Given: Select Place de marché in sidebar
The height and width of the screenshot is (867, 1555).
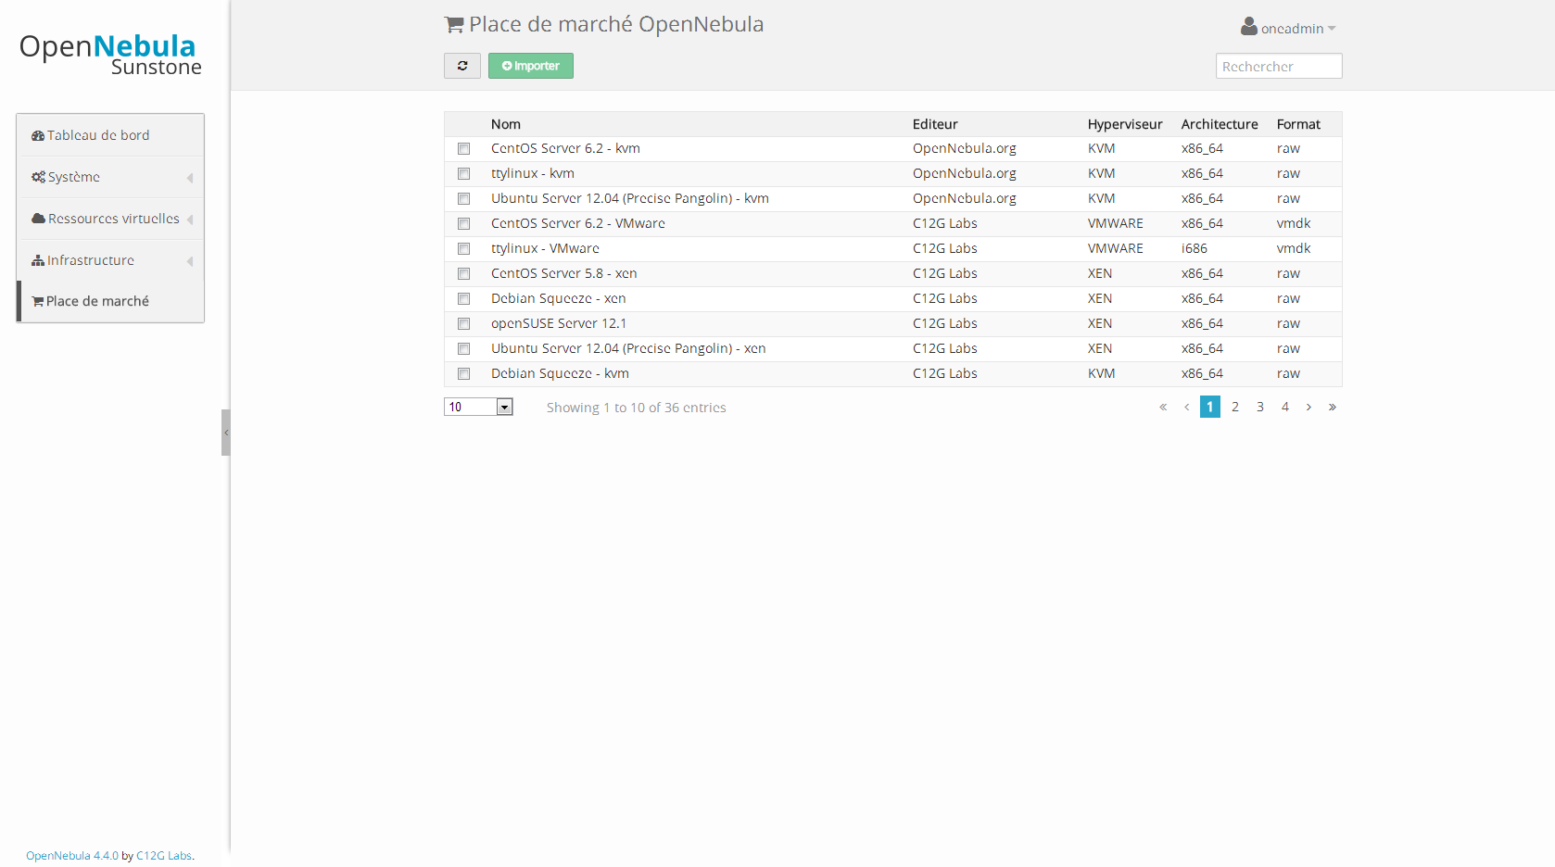Looking at the screenshot, I should (110, 301).
